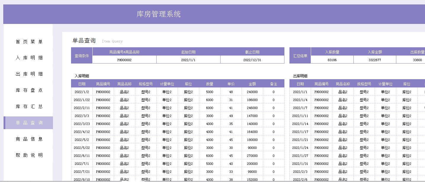Select the 2022/3/3 date cell in 入库明细
The image size is (425, 182).
pos(82,116)
